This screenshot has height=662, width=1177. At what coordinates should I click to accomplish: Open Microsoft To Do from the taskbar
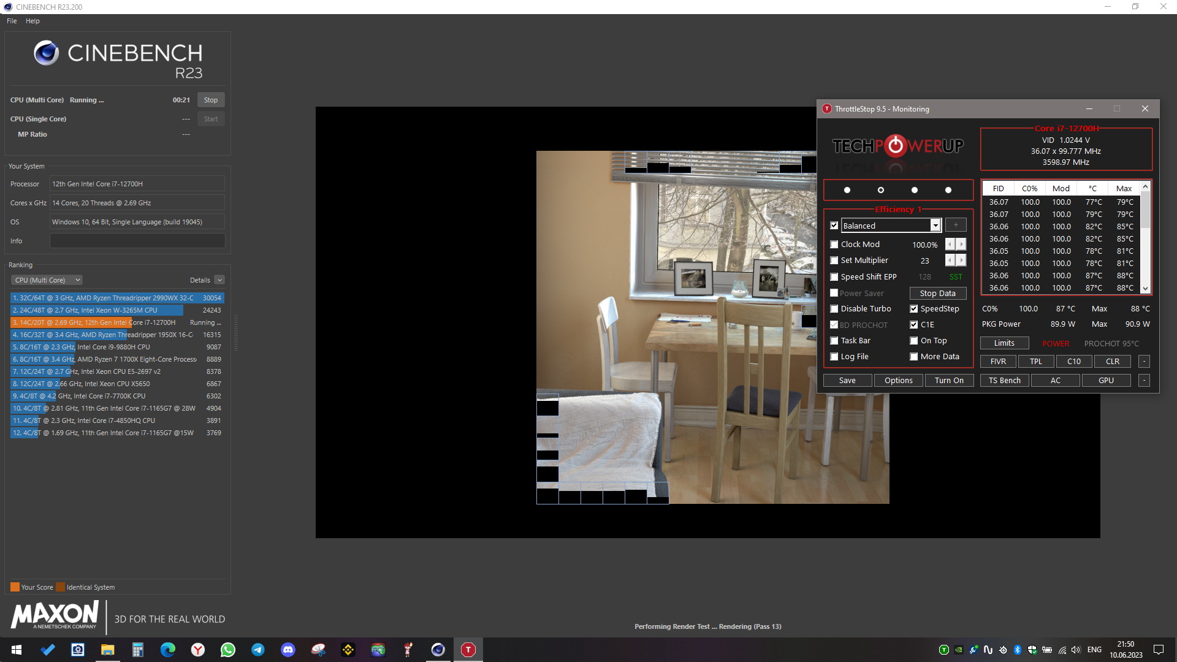coord(48,650)
